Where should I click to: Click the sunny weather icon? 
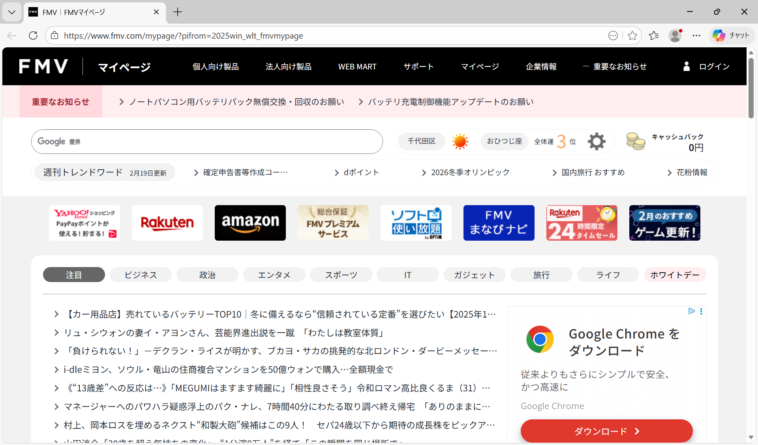coord(460,141)
